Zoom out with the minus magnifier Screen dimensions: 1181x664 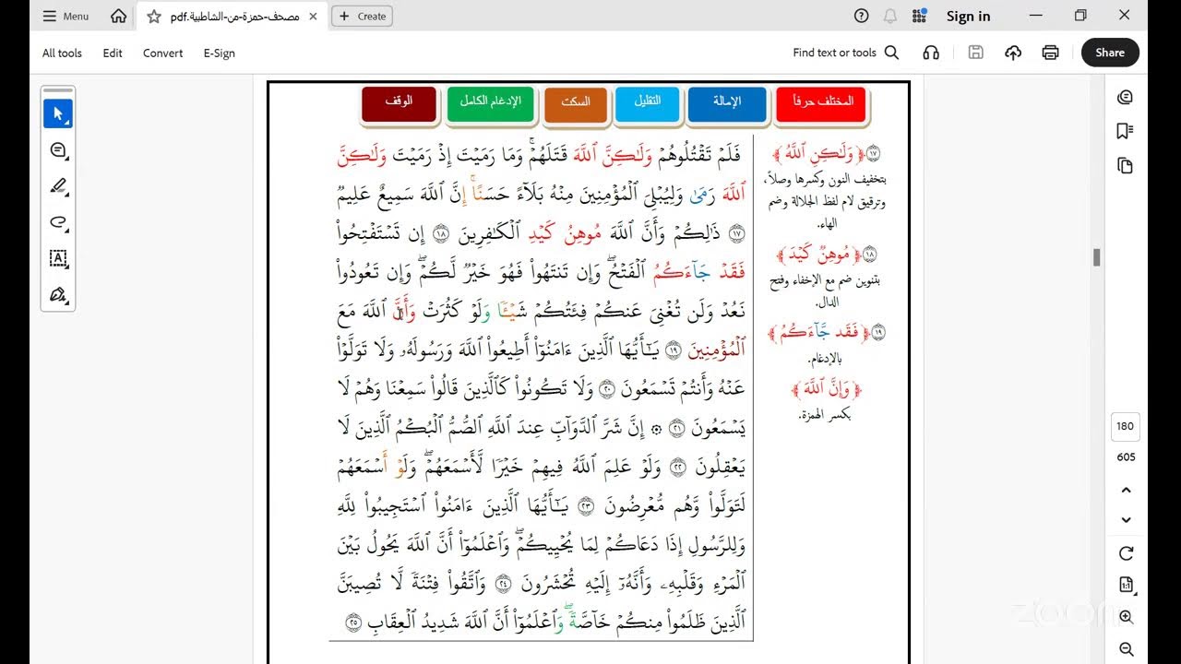(x=1126, y=649)
